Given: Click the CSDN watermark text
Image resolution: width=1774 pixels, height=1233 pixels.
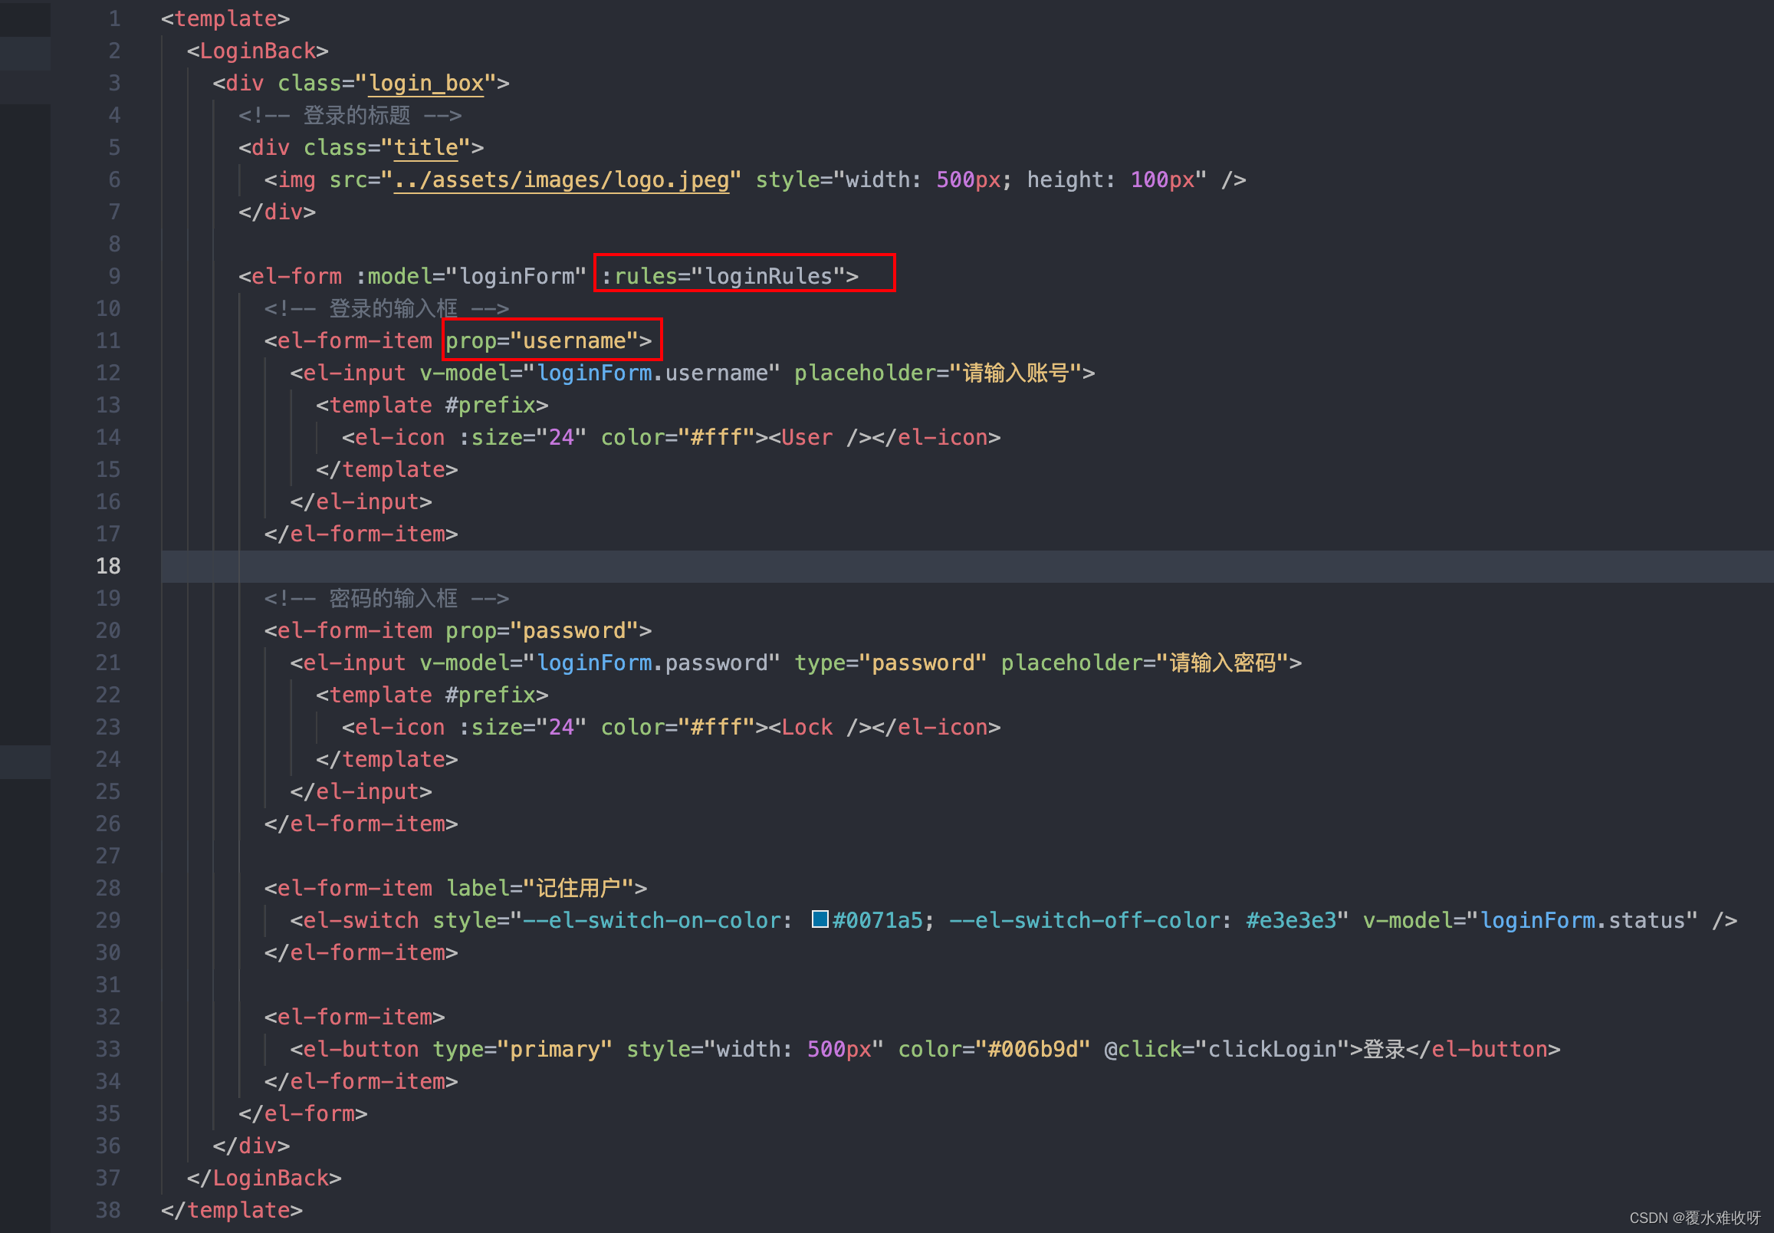Looking at the screenshot, I should [x=1694, y=1218].
